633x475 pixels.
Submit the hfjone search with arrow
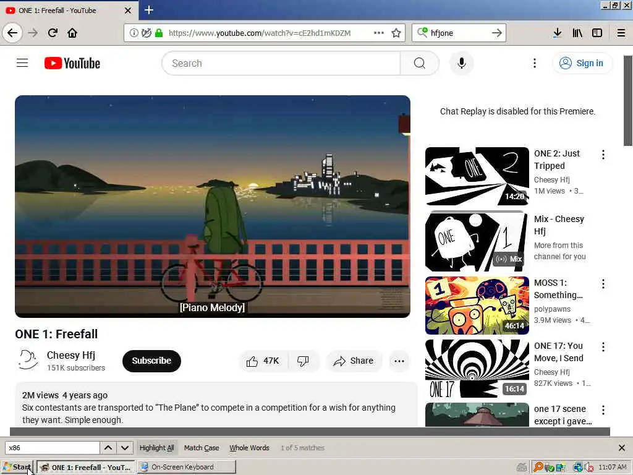pos(497,33)
